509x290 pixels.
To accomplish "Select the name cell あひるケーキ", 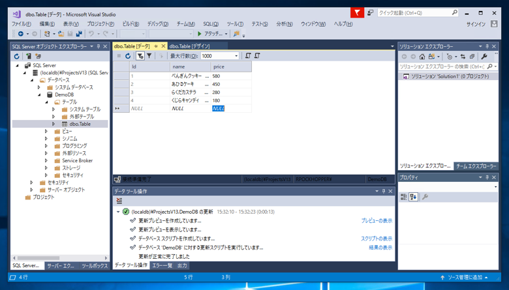I will pyautogui.click(x=191, y=84).
